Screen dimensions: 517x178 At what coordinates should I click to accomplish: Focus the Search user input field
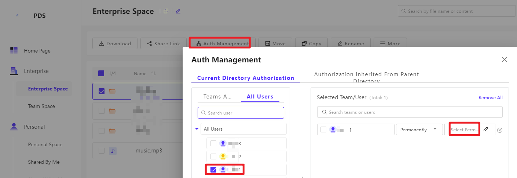click(x=241, y=113)
